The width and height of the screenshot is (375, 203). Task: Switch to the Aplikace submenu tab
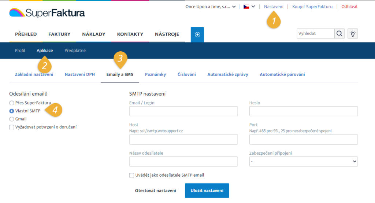pos(45,51)
